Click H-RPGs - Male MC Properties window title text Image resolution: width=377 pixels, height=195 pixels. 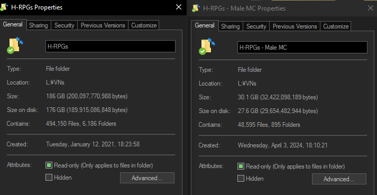244,8
